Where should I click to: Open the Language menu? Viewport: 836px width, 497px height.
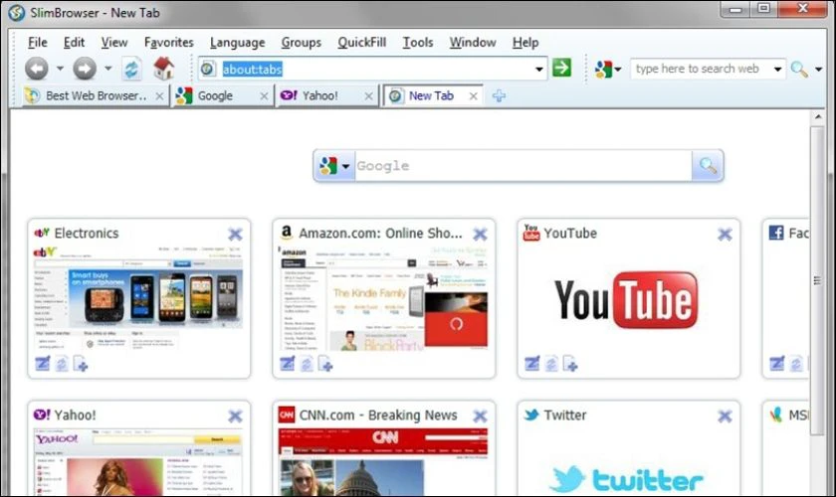(x=237, y=43)
